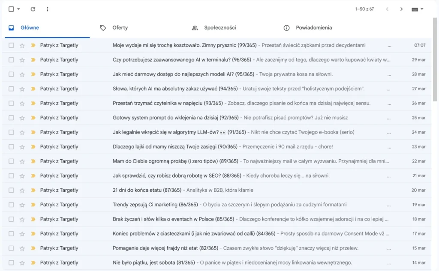Viewport: 439px width, 271px height.
Task: Go to the next page of emails
Action: click(402, 9)
